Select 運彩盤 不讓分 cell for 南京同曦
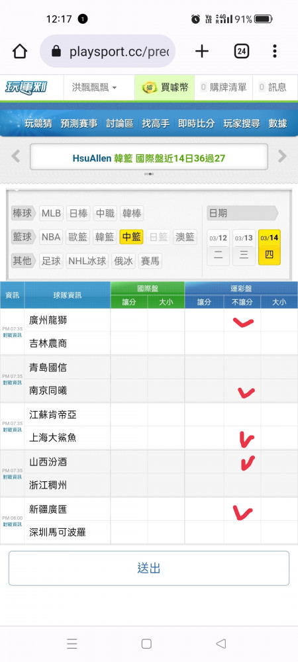The width and height of the screenshot is (298, 662). click(242, 391)
